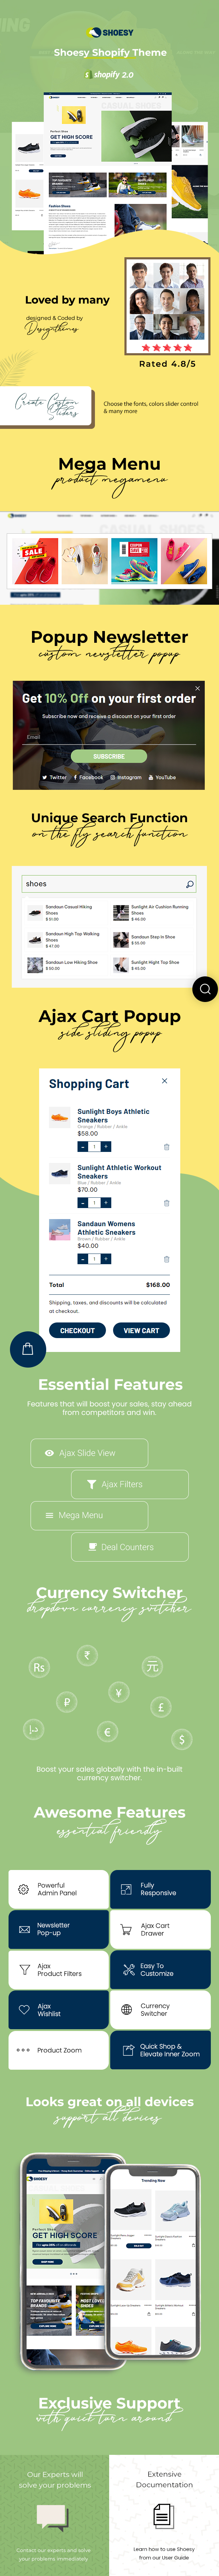Screen dimensions: 219x2576
Task: Pick the Dollar currency symbol
Action: [181, 1739]
